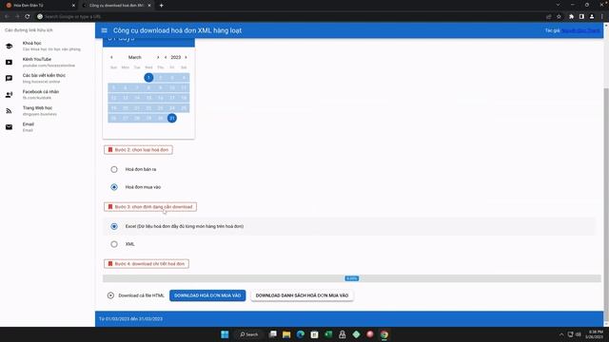Click the Kênh YouTube play icon
The width and height of the screenshot is (609, 342).
coord(9,62)
